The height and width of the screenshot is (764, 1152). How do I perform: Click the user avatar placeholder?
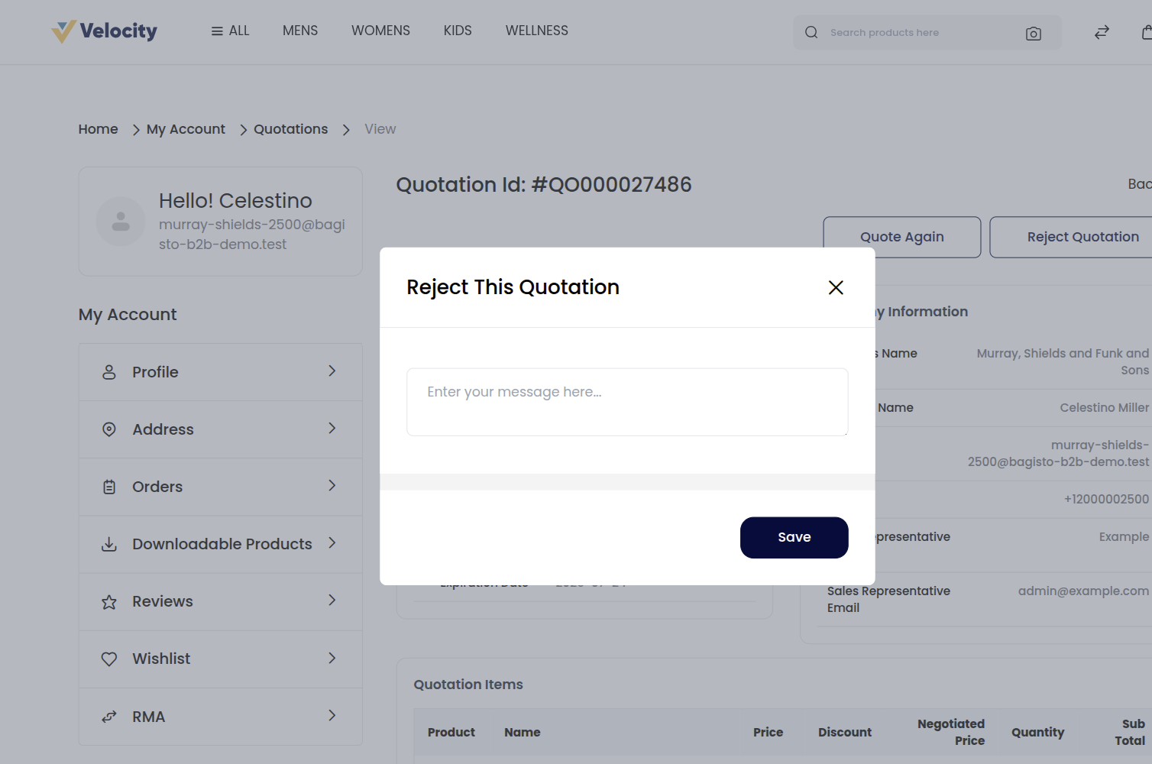[x=121, y=222]
